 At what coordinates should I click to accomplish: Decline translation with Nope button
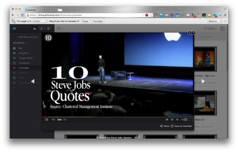(x=85, y=21)
